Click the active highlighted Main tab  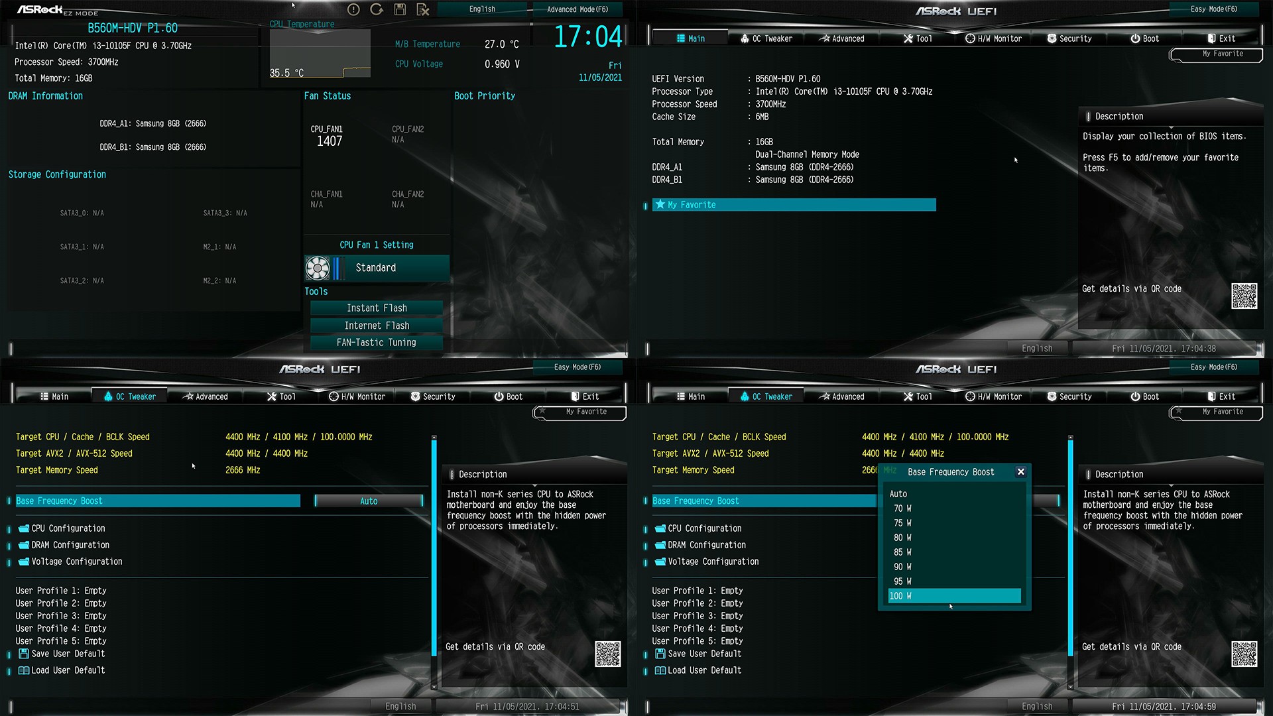(690, 38)
